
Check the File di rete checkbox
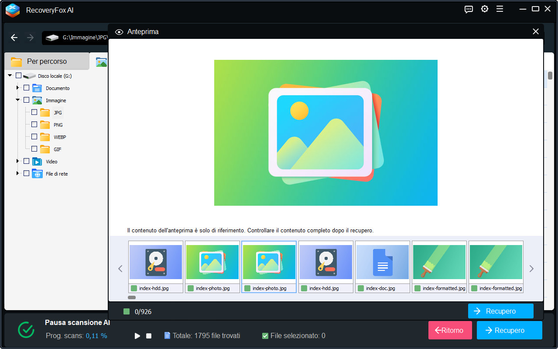[x=26, y=173]
